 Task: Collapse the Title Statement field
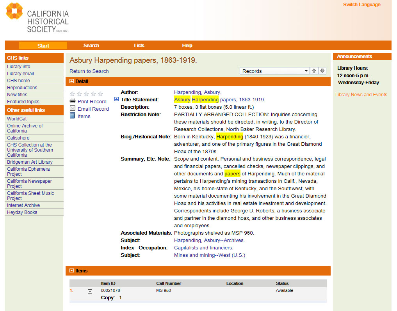coord(116,99)
